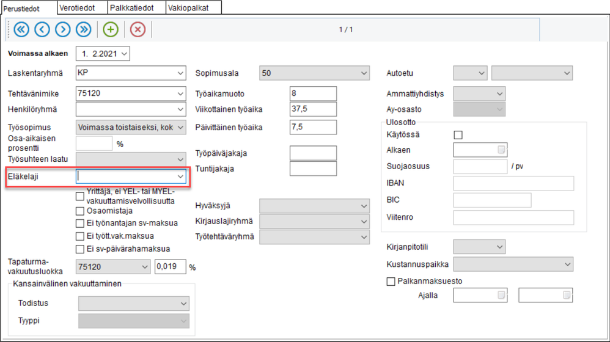The image size is (610, 342).
Task: Click the IBAN input field
Action: point(513,183)
